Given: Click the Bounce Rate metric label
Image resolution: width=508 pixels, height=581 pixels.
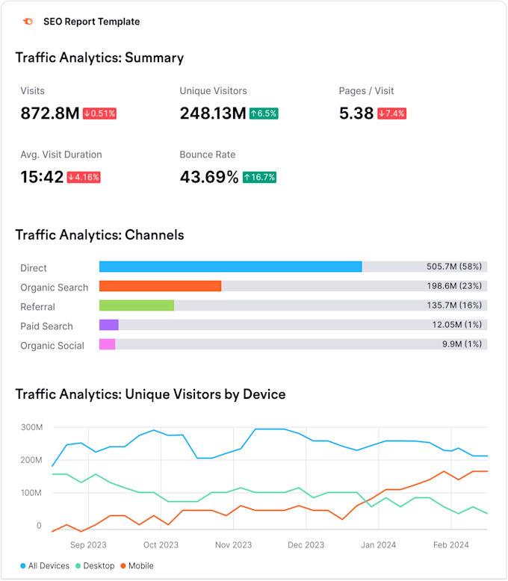Looking at the screenshot, I should click(208, 155).
